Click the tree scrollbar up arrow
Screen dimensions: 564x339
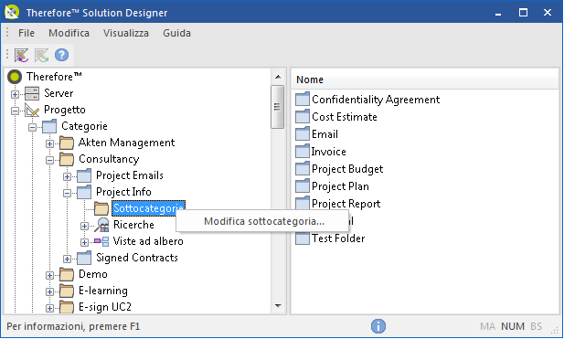coord(278,77)
